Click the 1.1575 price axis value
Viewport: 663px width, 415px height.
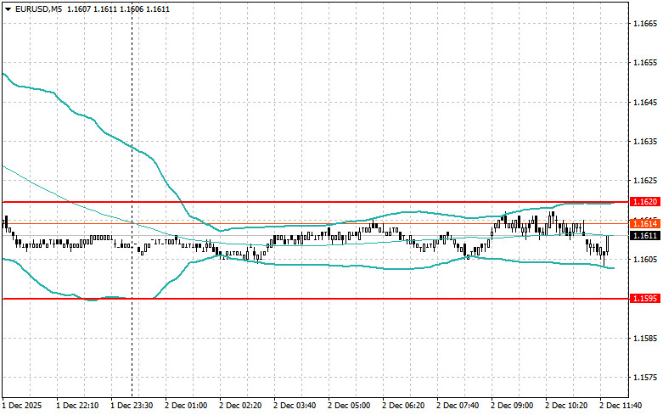click(645, 378)
